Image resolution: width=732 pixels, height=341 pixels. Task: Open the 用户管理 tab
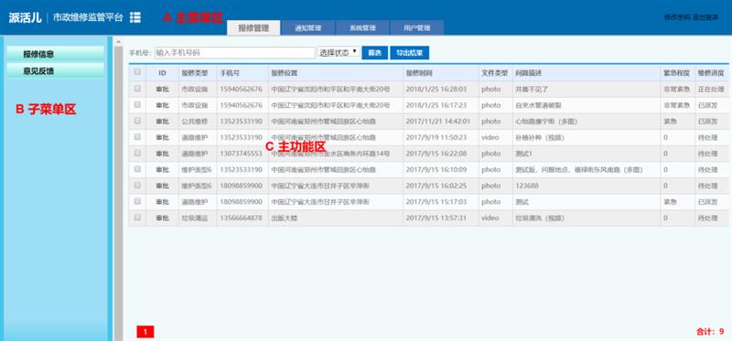tap(417, 28)
